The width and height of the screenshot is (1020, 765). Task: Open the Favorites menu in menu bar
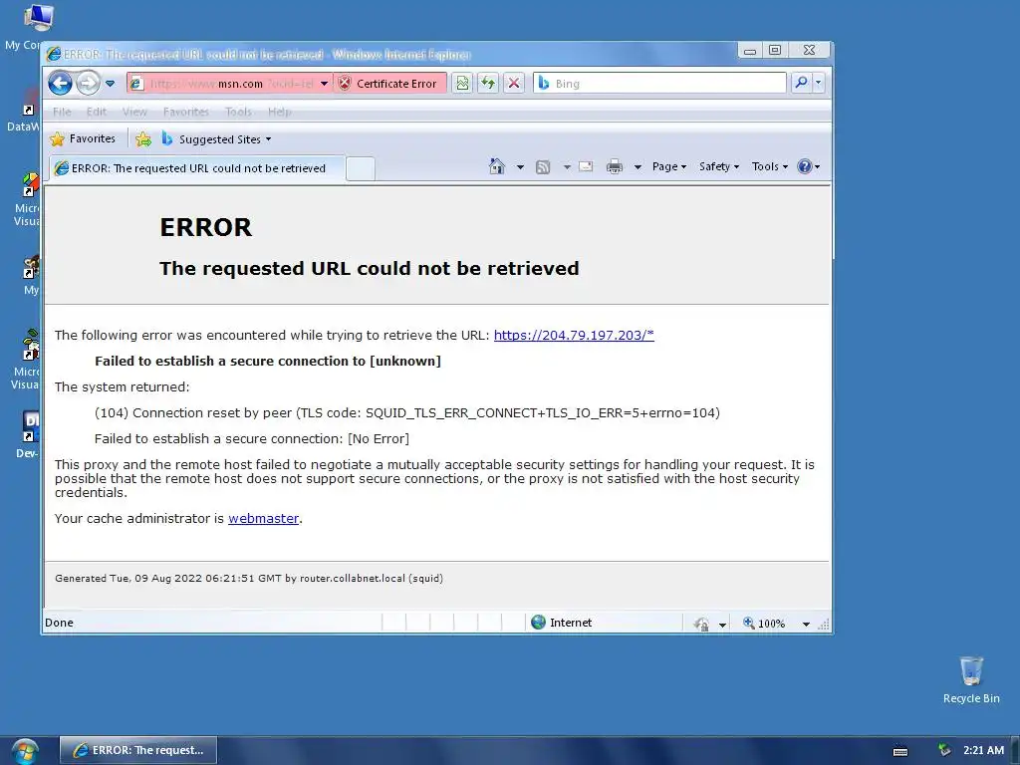(x=186, y=112)
